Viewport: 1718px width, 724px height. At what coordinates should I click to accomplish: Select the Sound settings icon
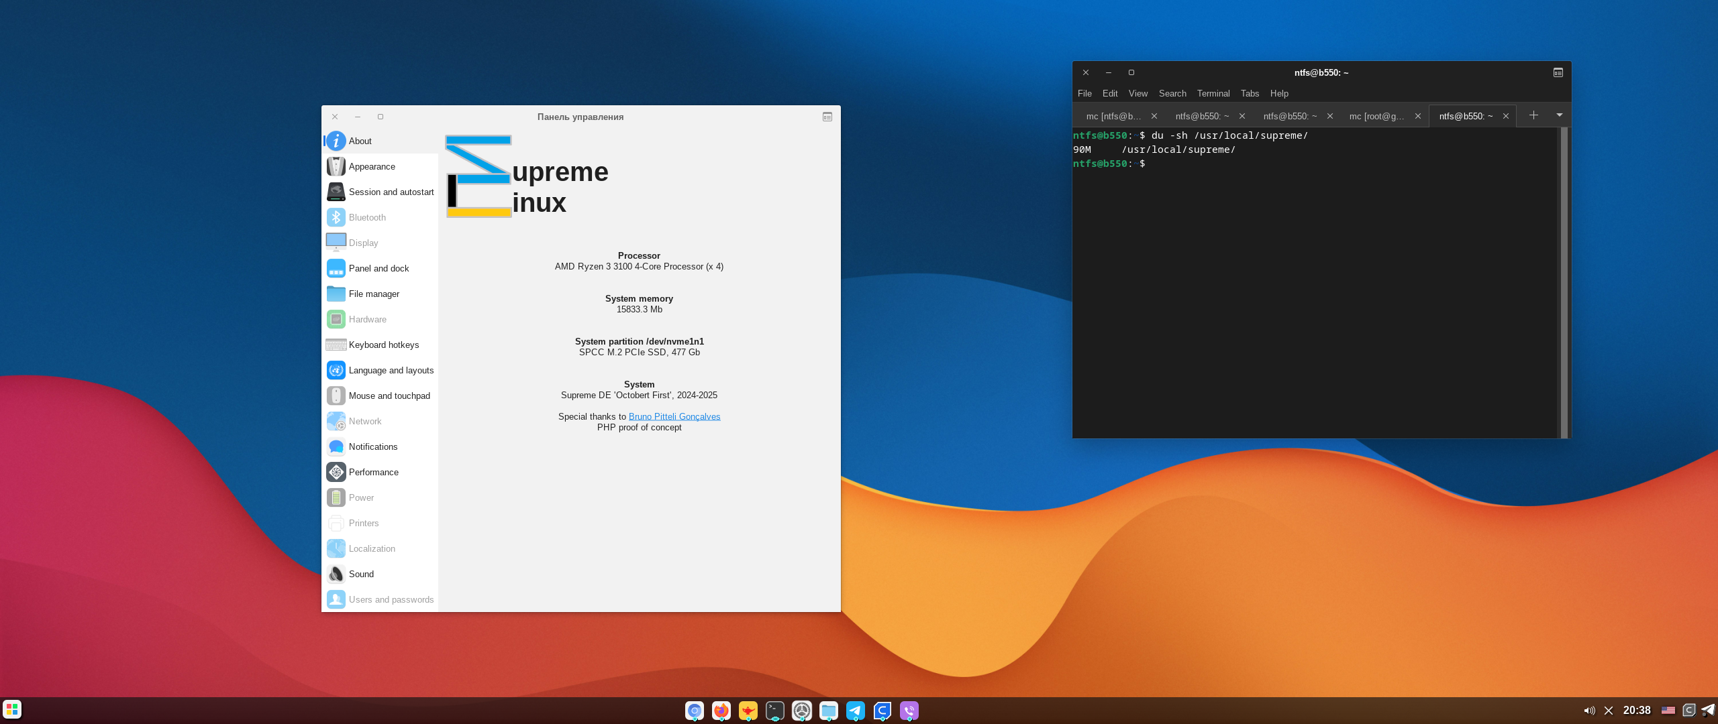(336, 574)
